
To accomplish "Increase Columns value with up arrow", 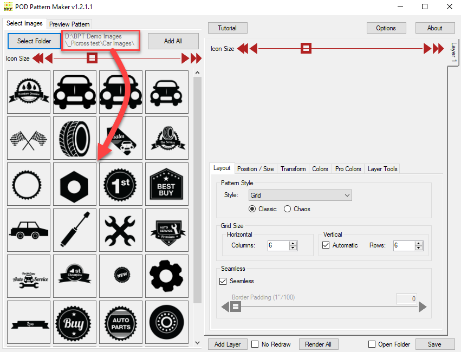I will point(293,243).
